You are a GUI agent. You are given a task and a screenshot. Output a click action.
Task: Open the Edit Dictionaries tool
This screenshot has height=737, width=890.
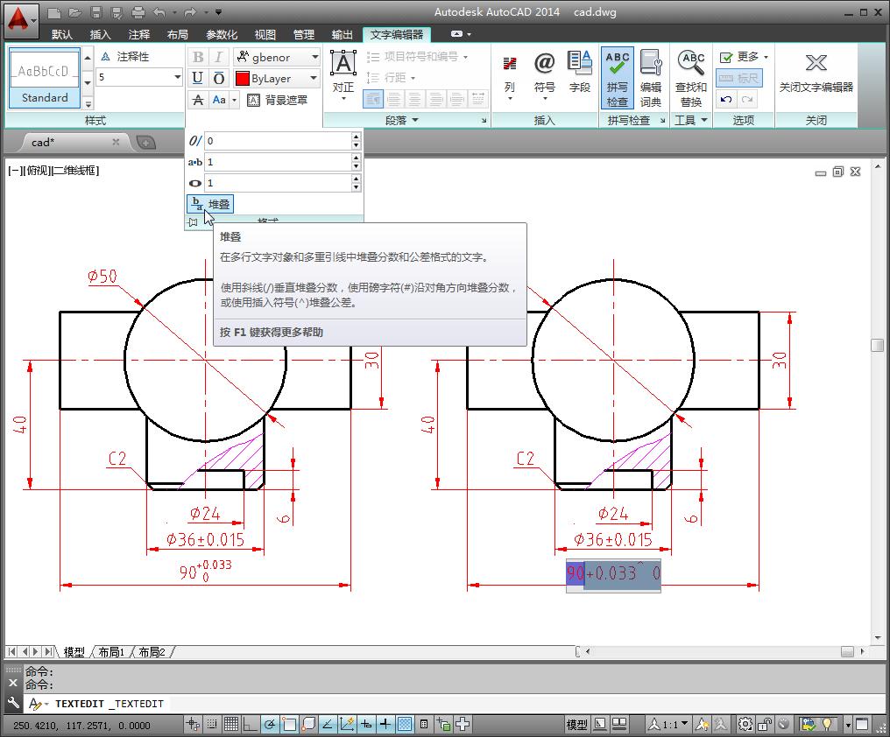[651, 74]
